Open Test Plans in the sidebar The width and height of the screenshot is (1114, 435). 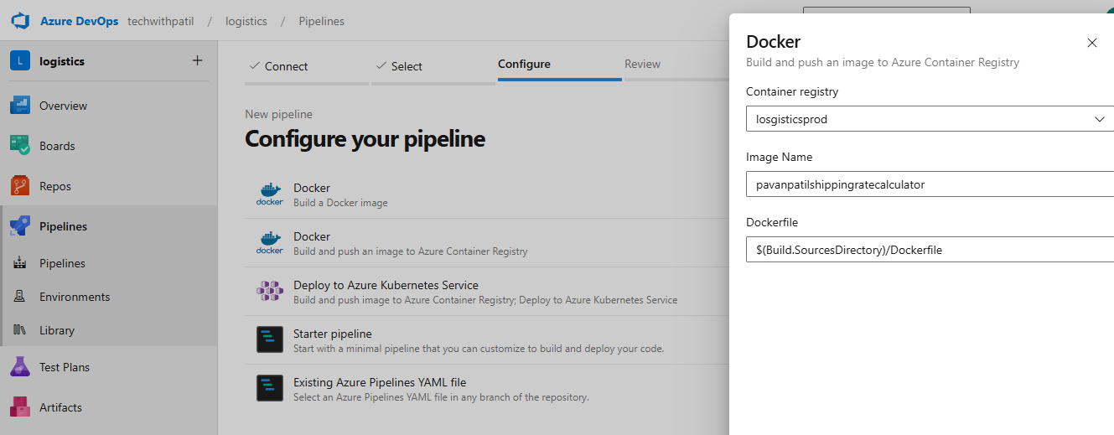pyautogui.click(x=64, y=367)
